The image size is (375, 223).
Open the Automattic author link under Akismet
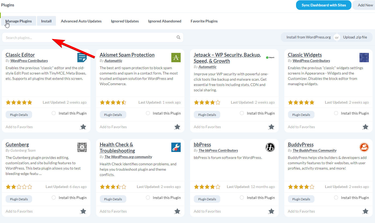(113, 61)
